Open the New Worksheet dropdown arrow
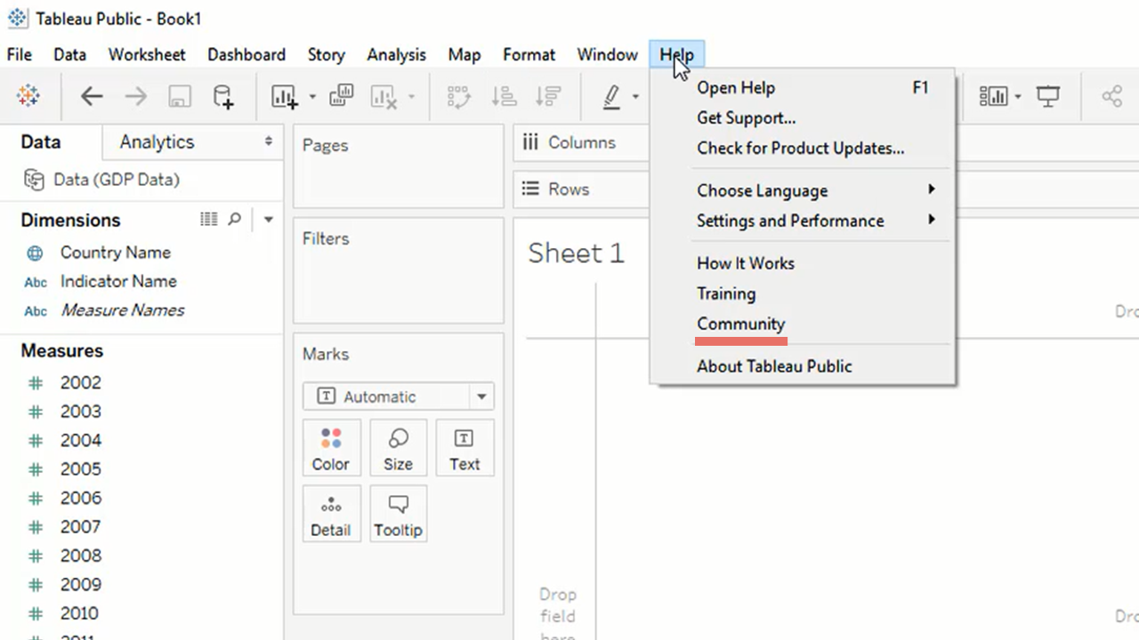 coord(312,97)
